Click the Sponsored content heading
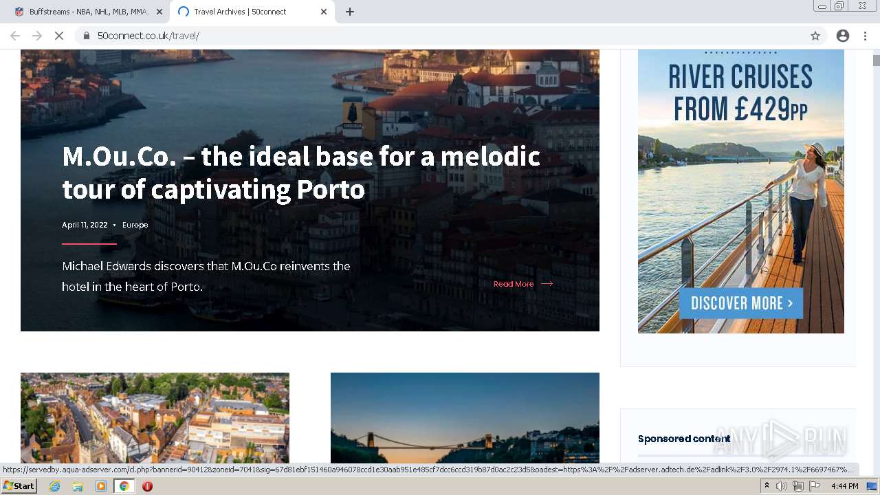The image size is (880, 495). (x=684, y=439)
